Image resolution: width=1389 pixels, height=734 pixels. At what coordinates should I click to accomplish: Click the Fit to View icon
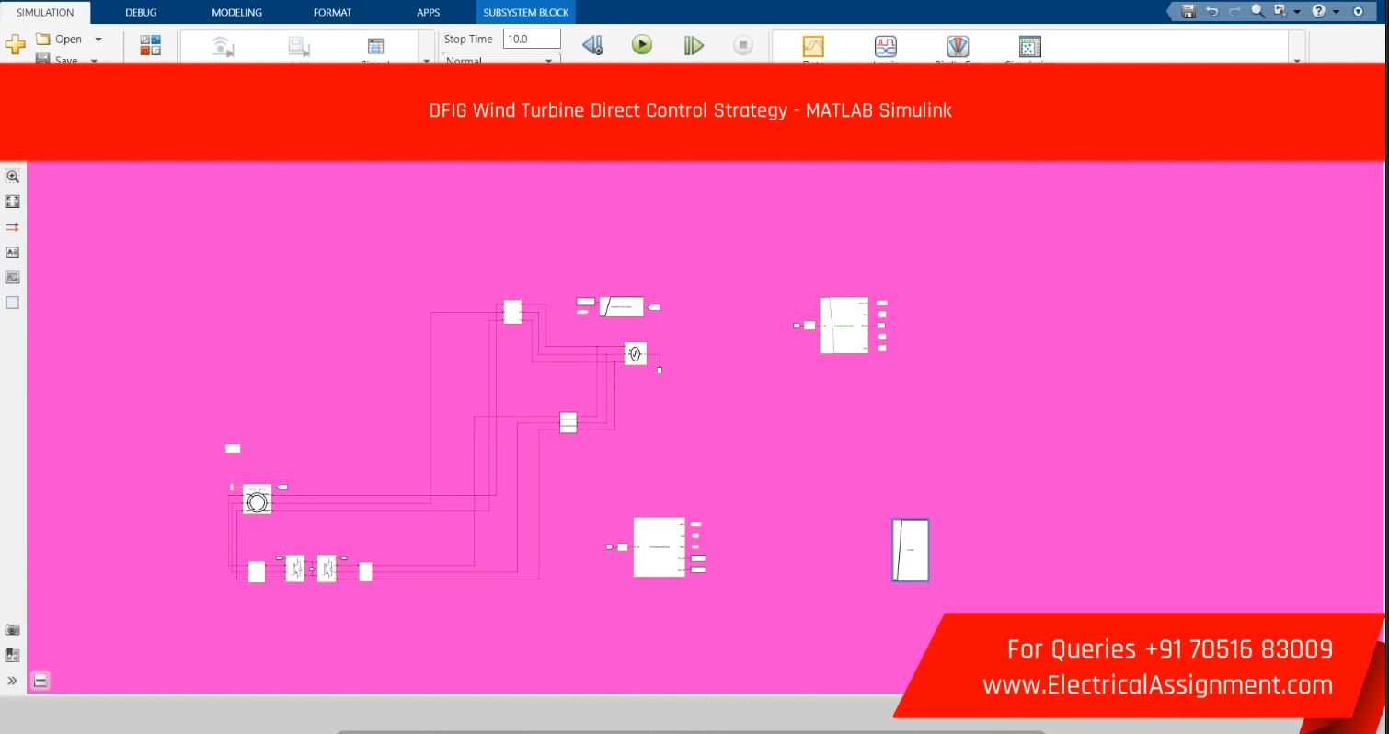click(12, 200)
